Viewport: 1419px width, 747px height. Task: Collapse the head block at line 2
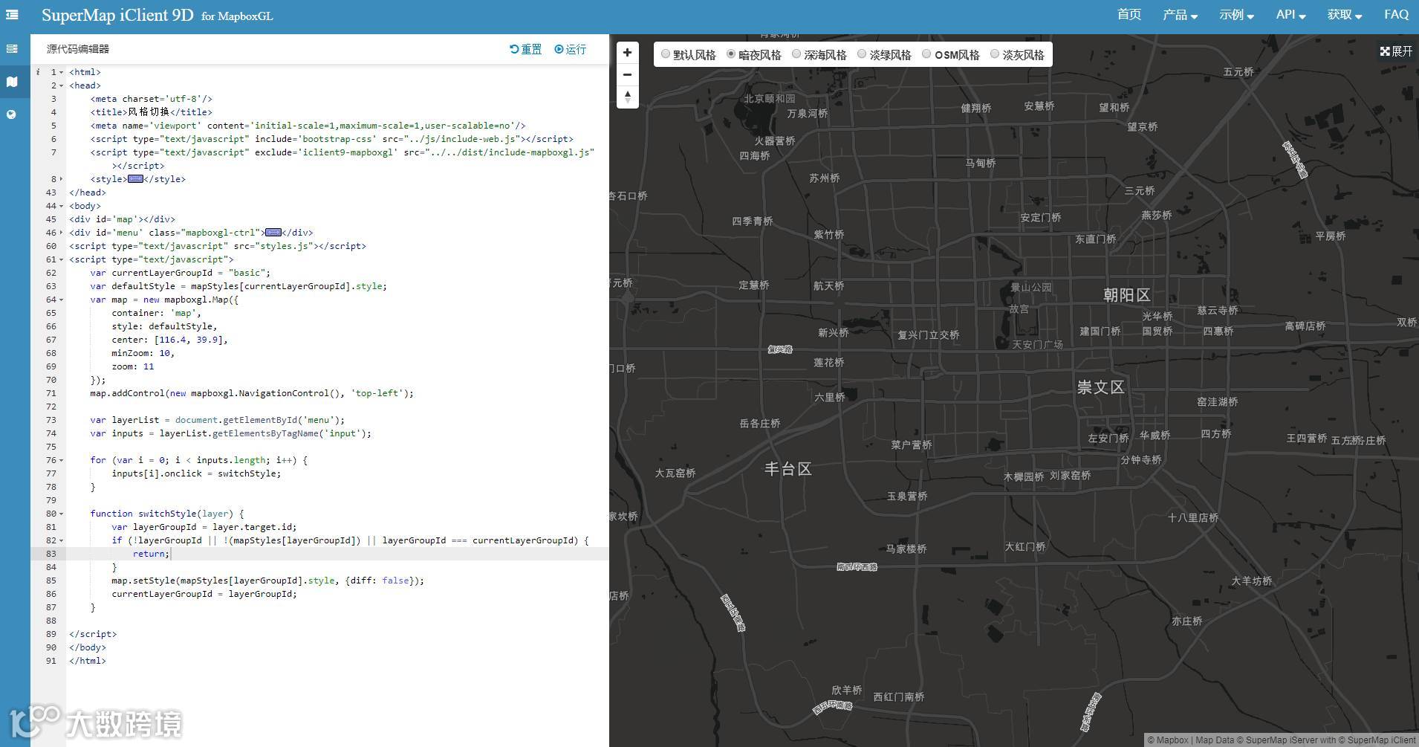coord(61,86)
